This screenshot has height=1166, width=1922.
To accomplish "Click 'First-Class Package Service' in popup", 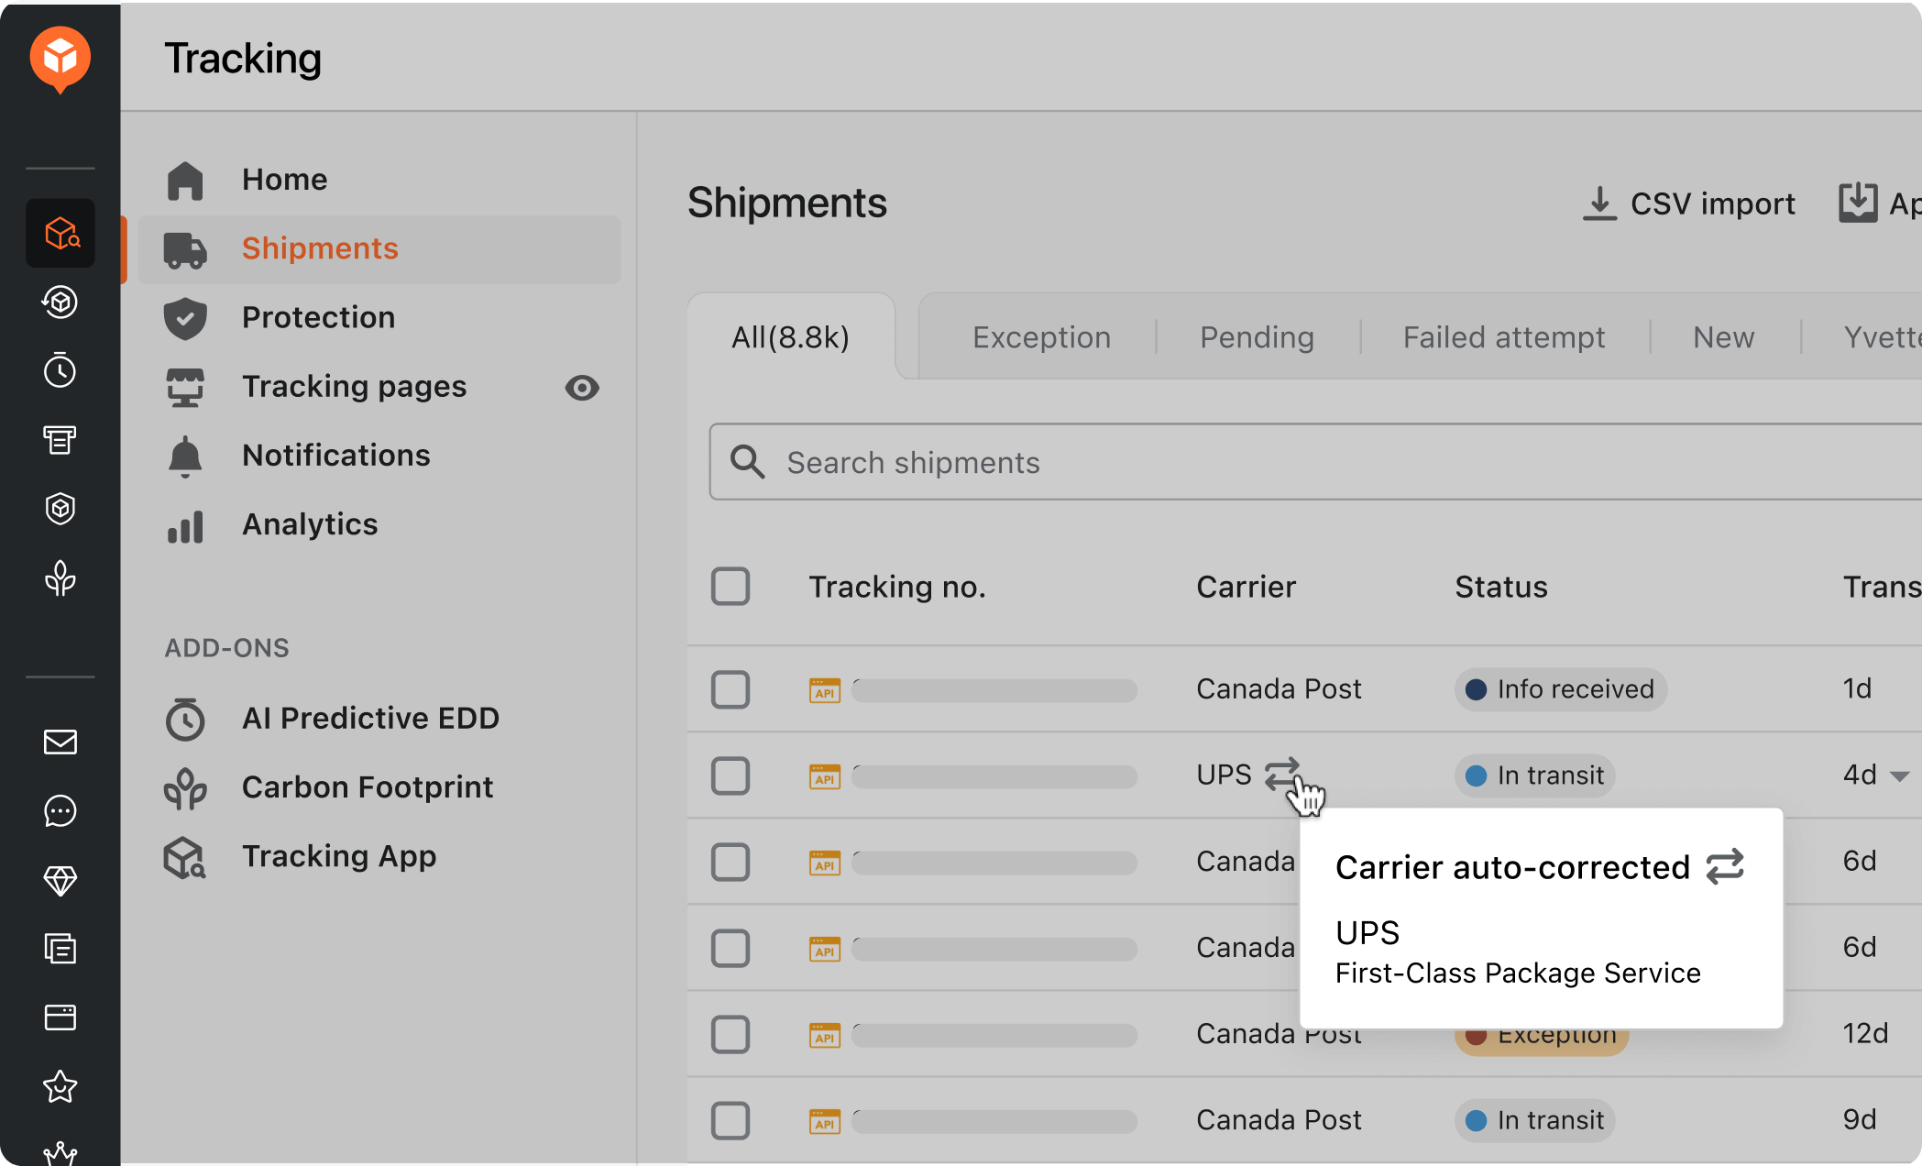I will 1518,973.
